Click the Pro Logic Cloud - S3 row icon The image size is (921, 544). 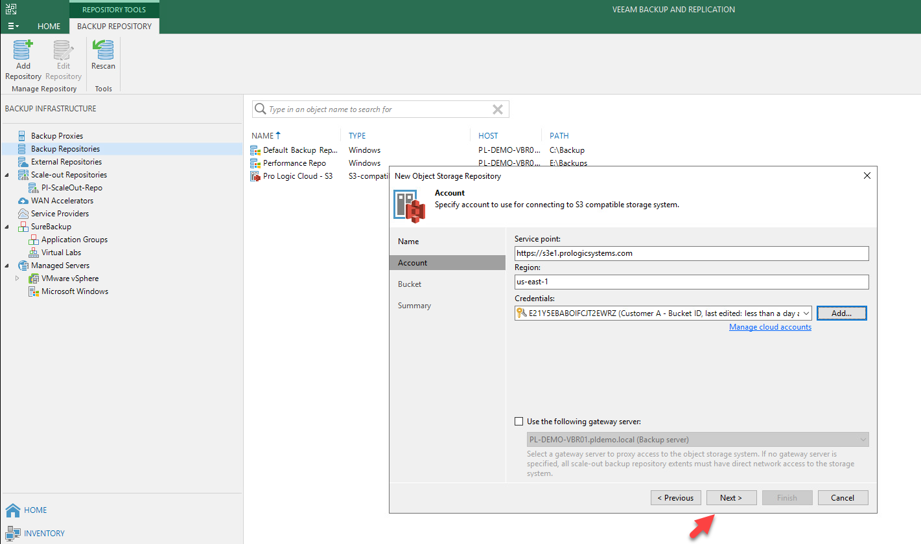pos(255,176)
